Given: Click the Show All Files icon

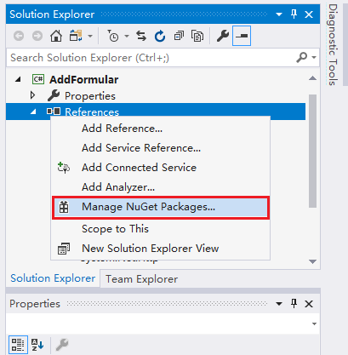Looking at the screenshot, I should (197, 36).
